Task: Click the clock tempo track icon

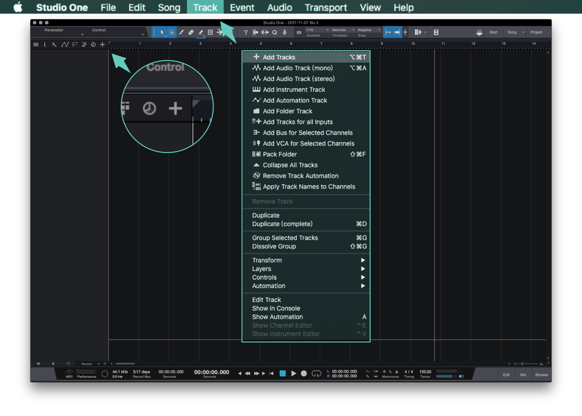Action: pyautogui.click(x=93, y=45)
